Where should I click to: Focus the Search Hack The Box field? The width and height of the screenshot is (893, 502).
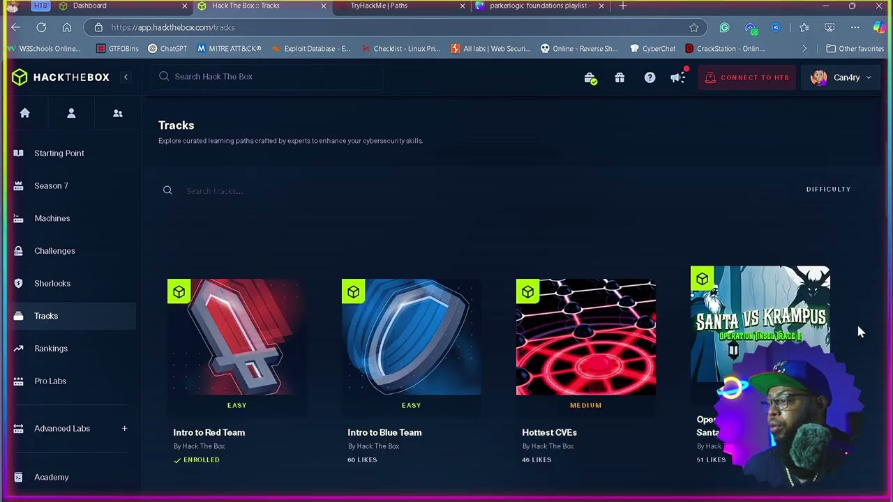click(x=267, y=77)
